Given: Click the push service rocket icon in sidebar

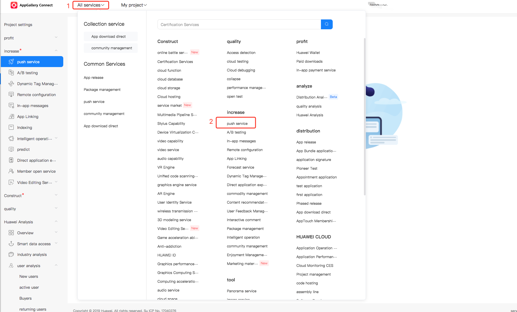Looking at the screenshot, I should point(11,62).
